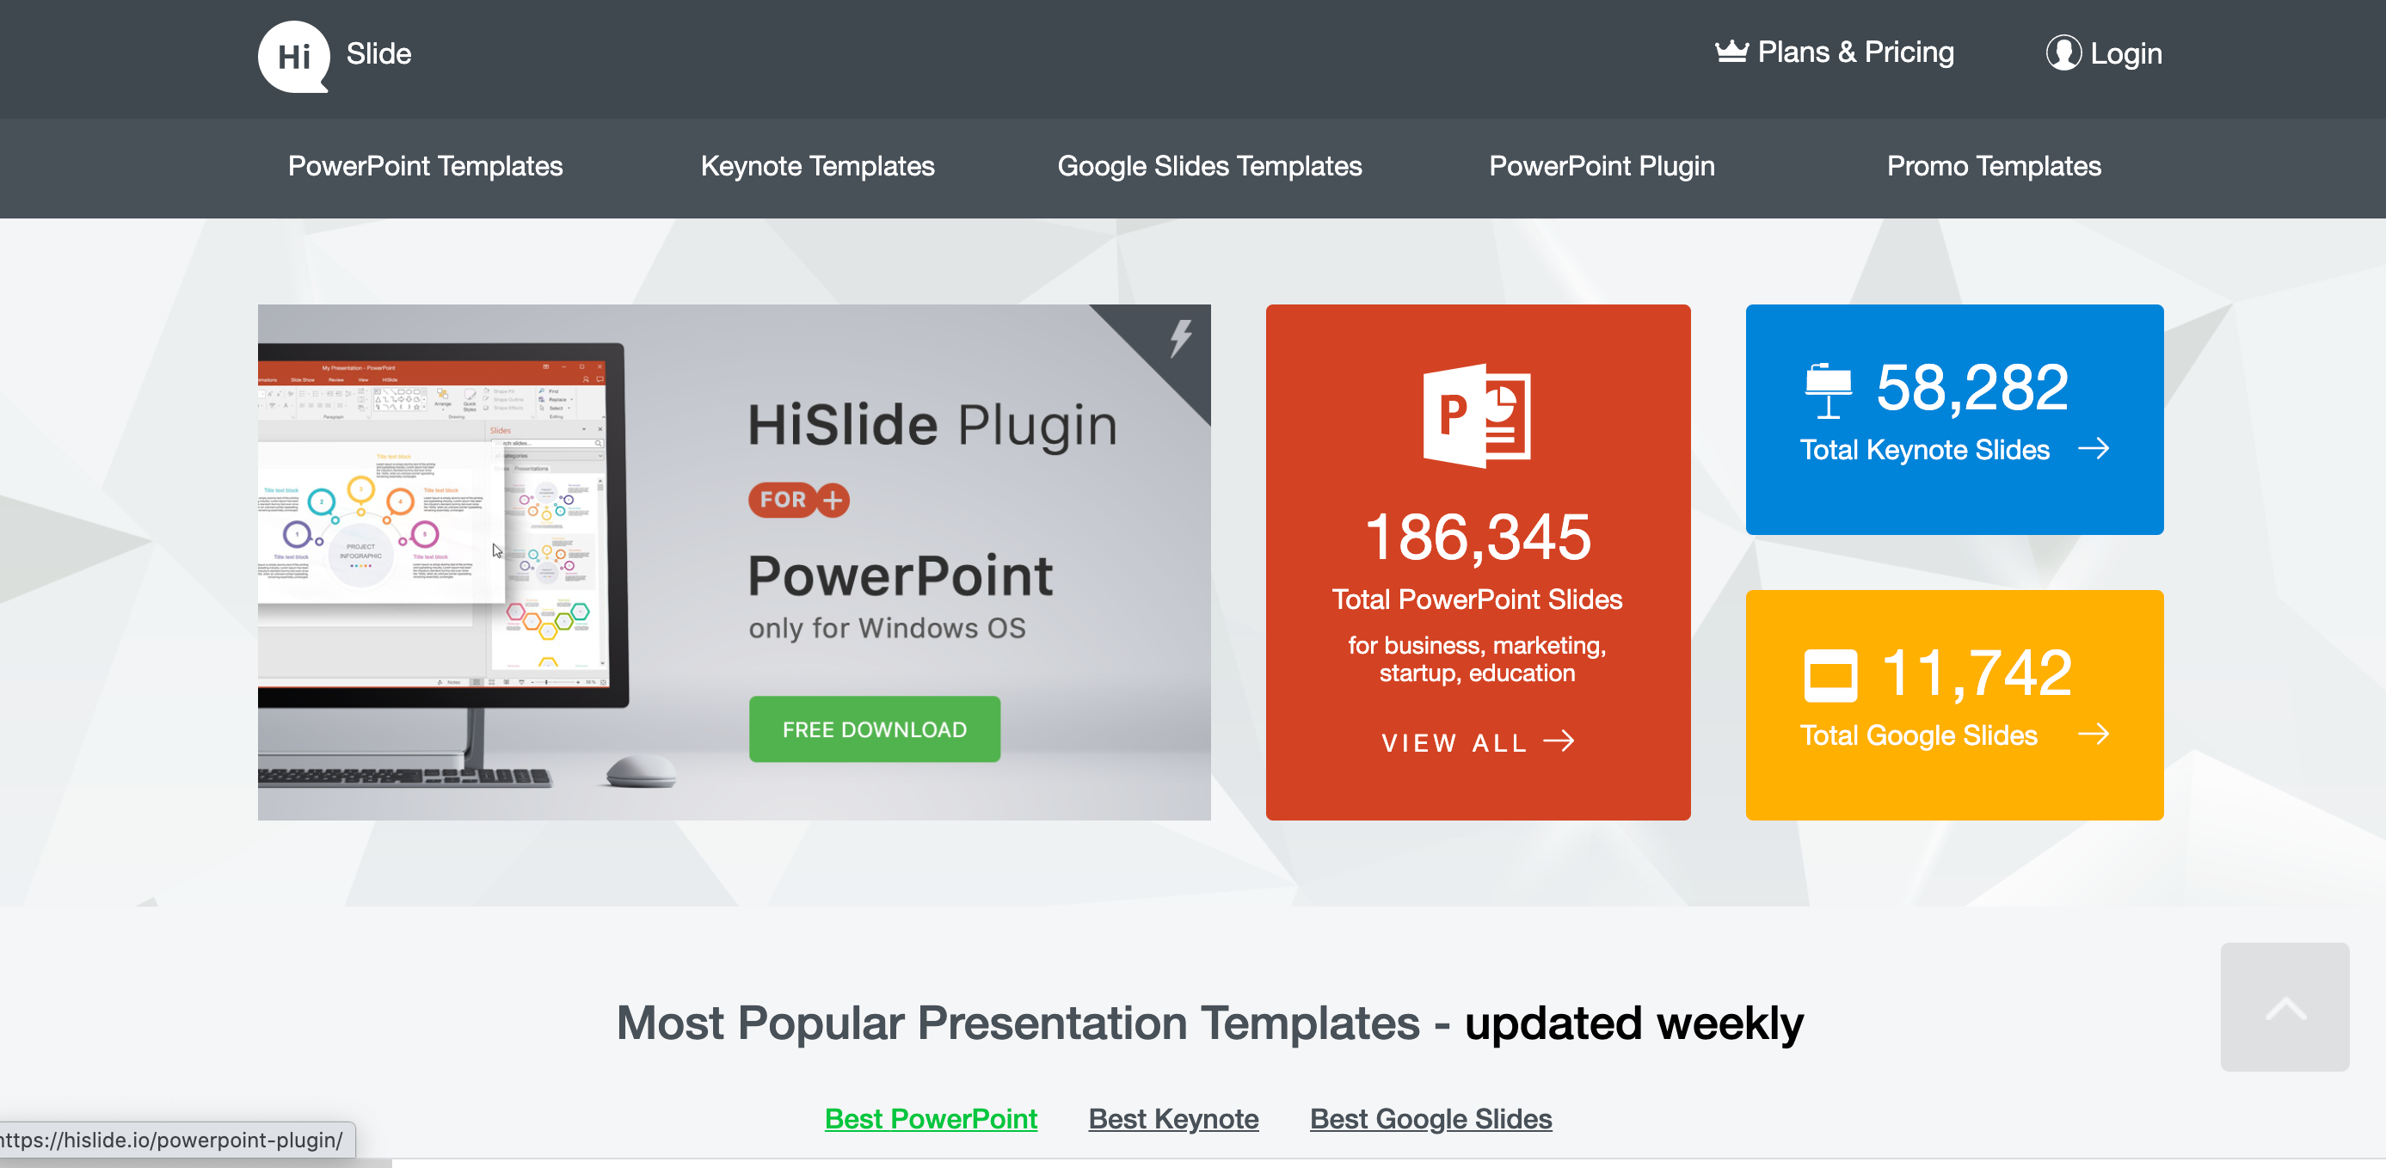
Task: Click the green FREE DOWNLOAD button
Action: tap(875, 729)
